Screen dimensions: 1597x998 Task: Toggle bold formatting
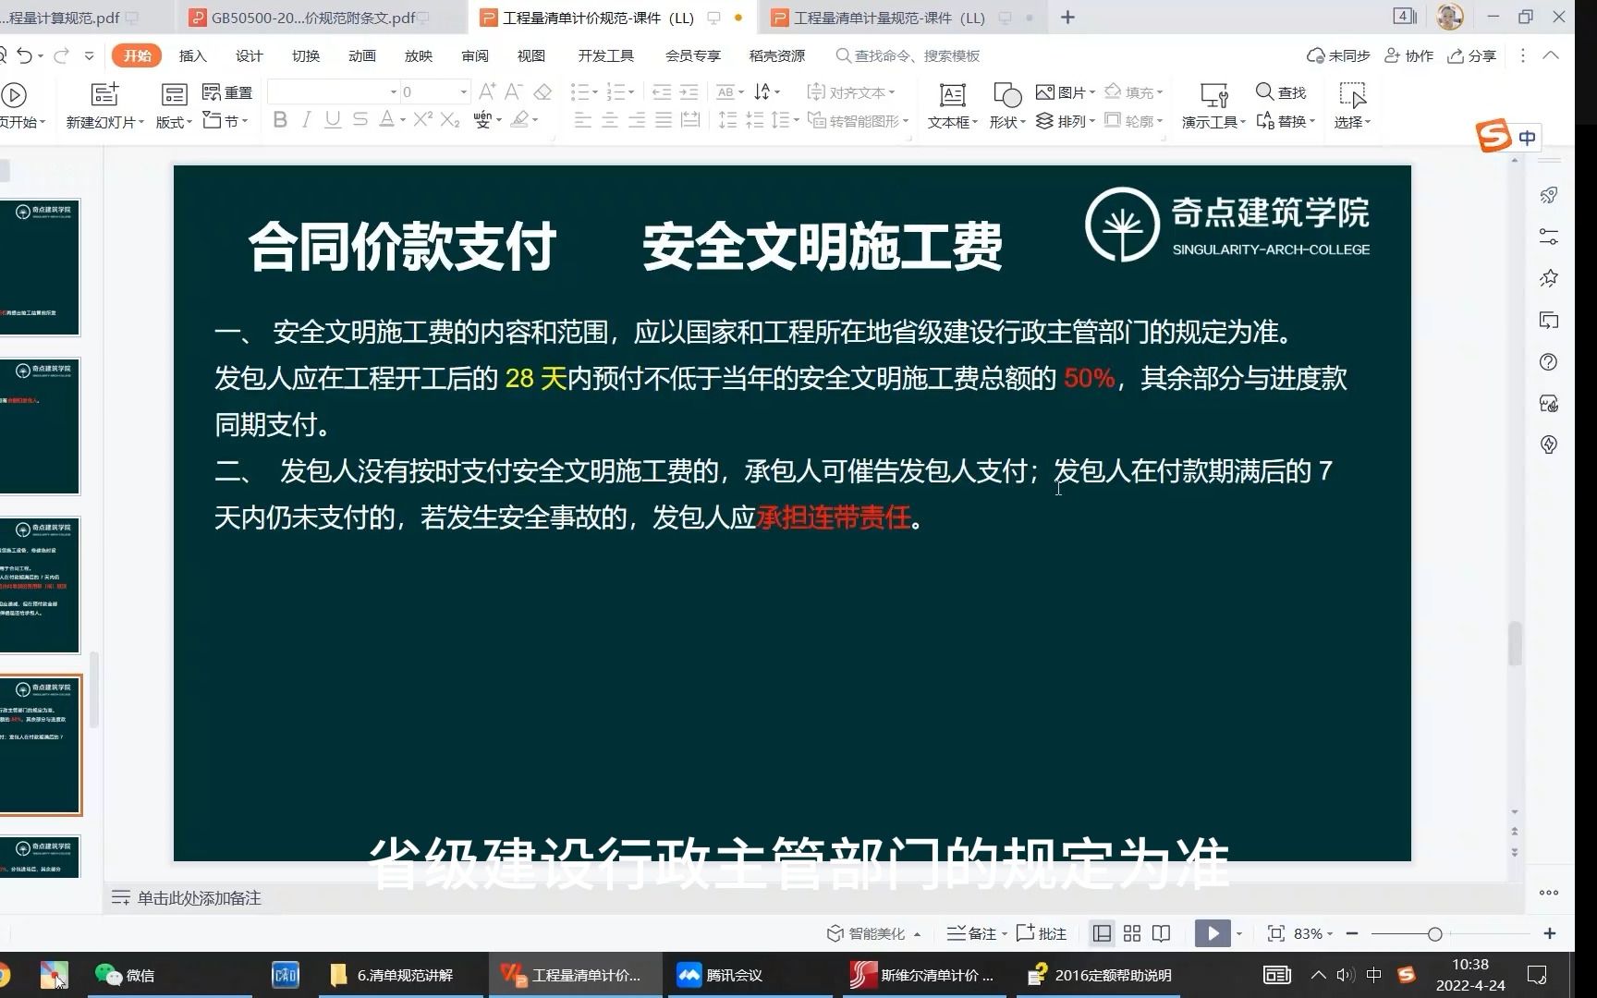[280, 120]
